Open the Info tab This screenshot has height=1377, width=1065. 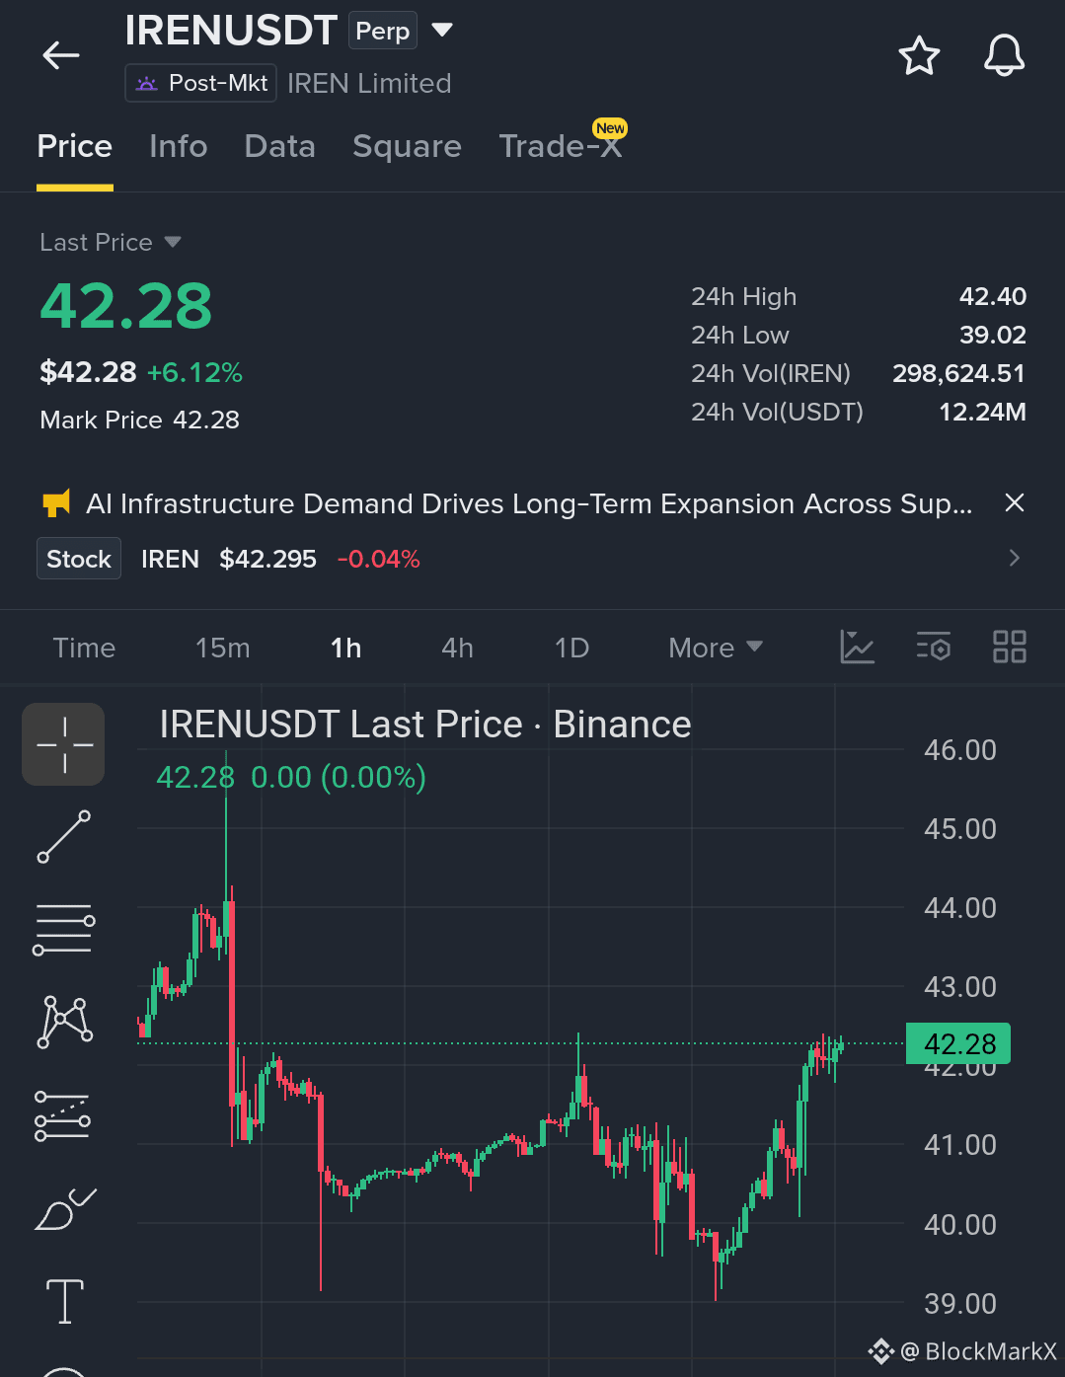179,146
